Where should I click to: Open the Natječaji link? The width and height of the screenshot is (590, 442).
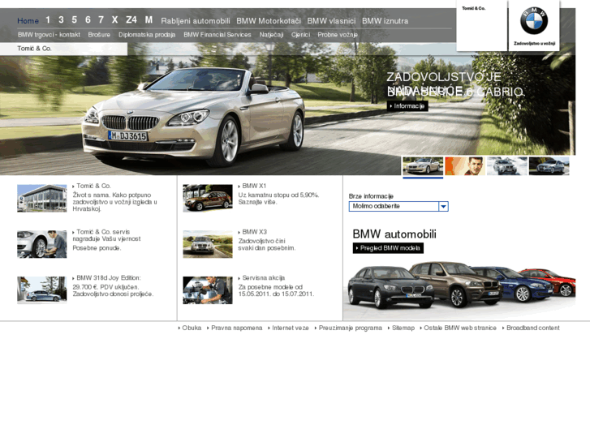pos(271,35)
